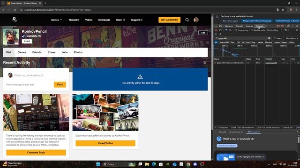
Task: Click the Compare Stats button
Action: pyautogui.click(x=36, y=153)
